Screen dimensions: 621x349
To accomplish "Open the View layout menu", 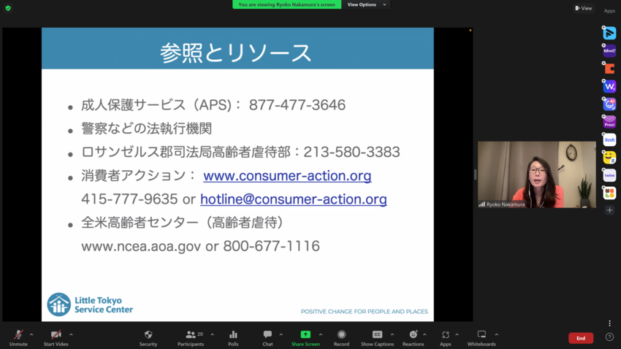I will (x=583, y=8).
